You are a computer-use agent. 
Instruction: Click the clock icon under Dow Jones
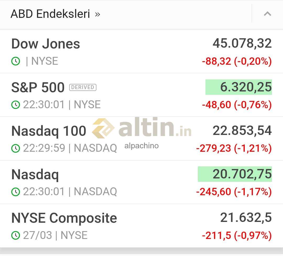click(16, 61)
